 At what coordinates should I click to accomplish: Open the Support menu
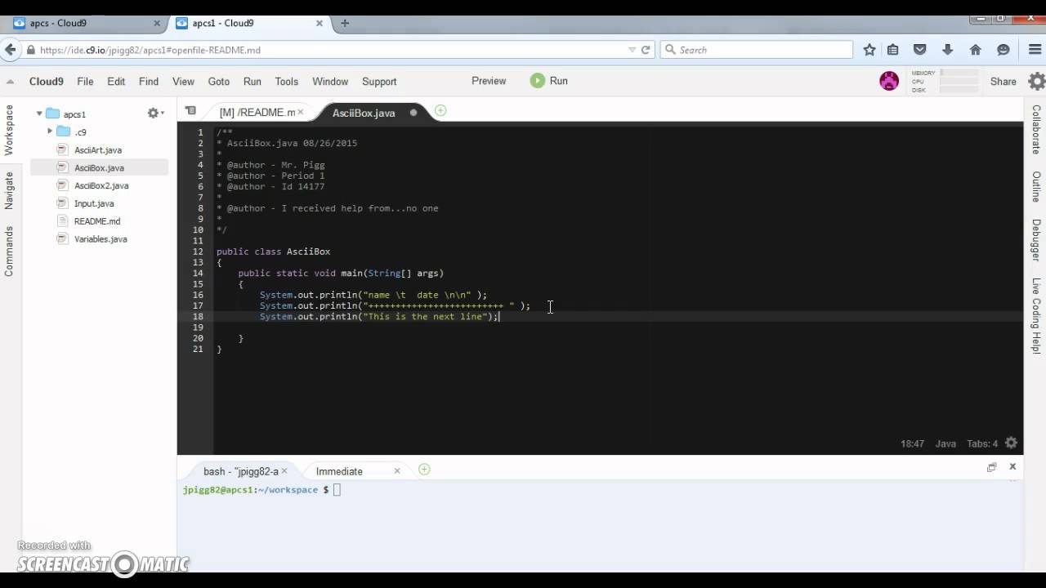(379, 82)
